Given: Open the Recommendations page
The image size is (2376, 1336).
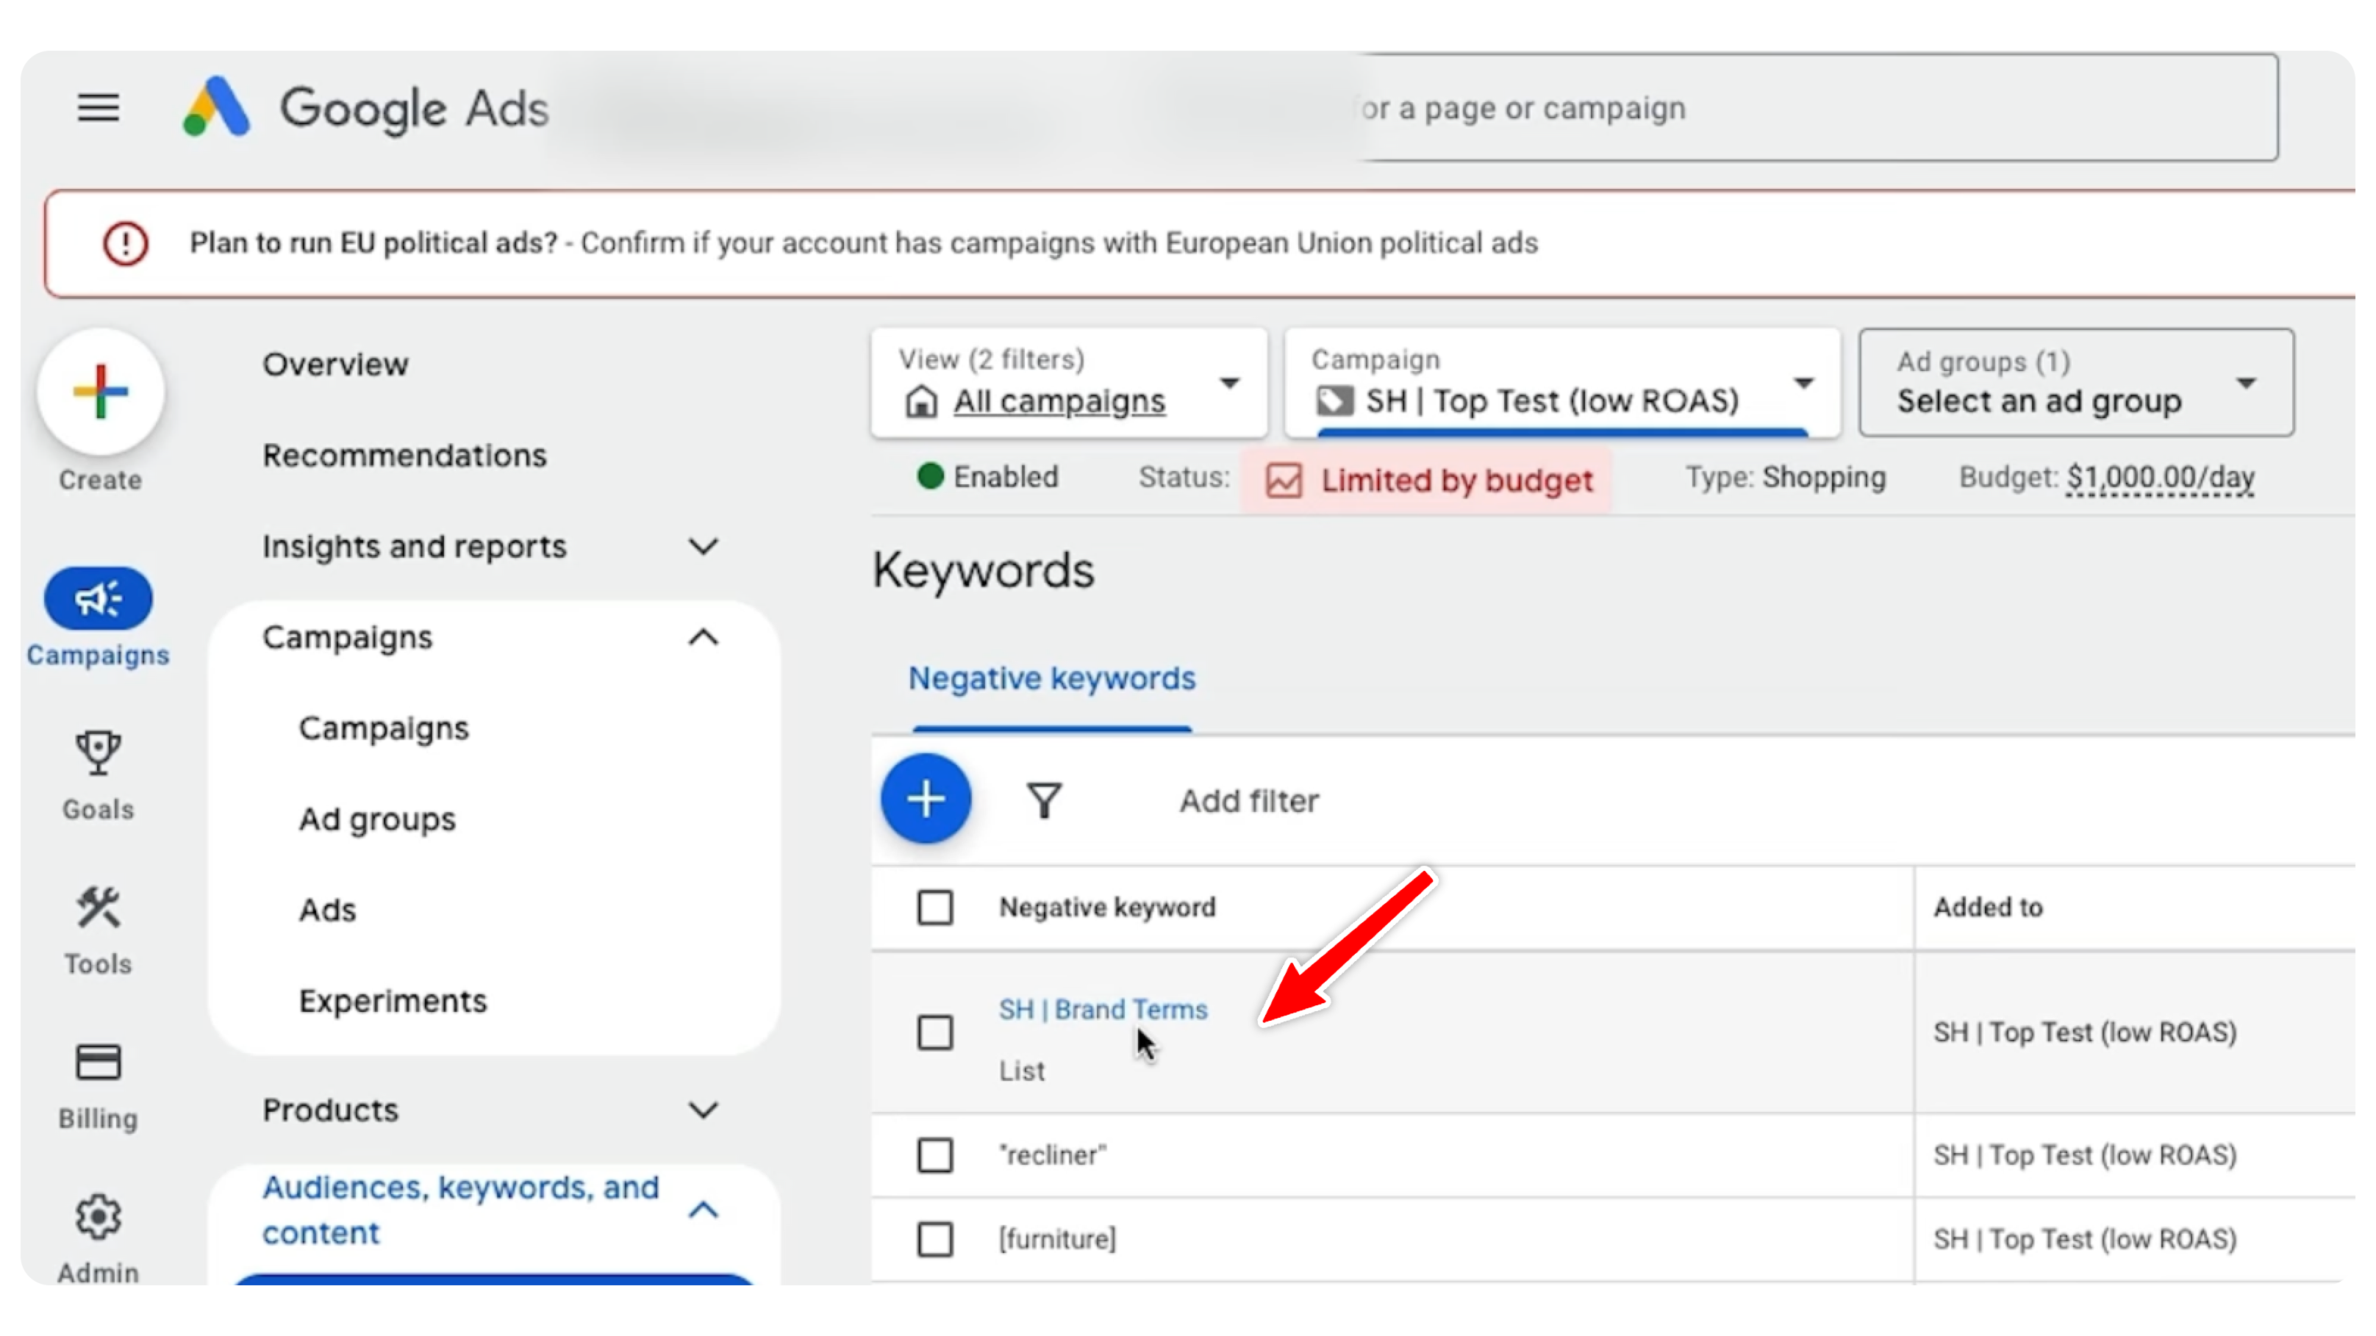Looking at the screenshot, I should pos(404,456).
